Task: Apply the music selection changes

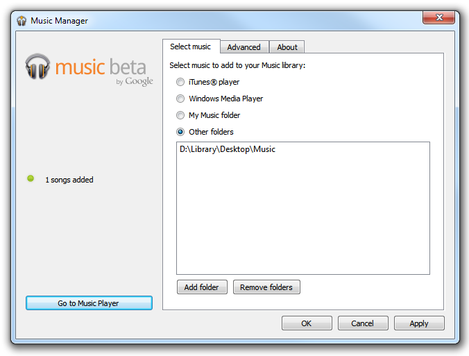Action: point(419,323)
